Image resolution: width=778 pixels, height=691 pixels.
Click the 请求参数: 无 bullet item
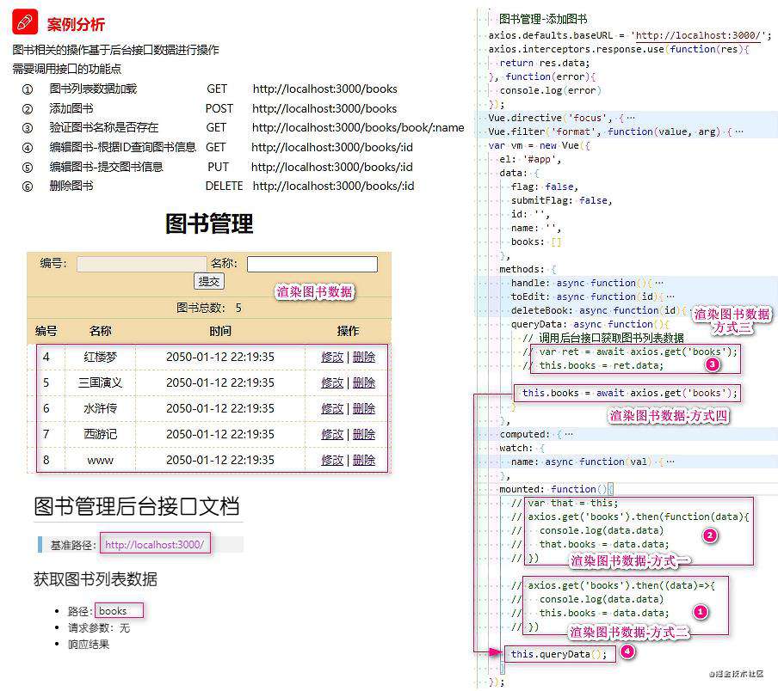click(99, 627)
